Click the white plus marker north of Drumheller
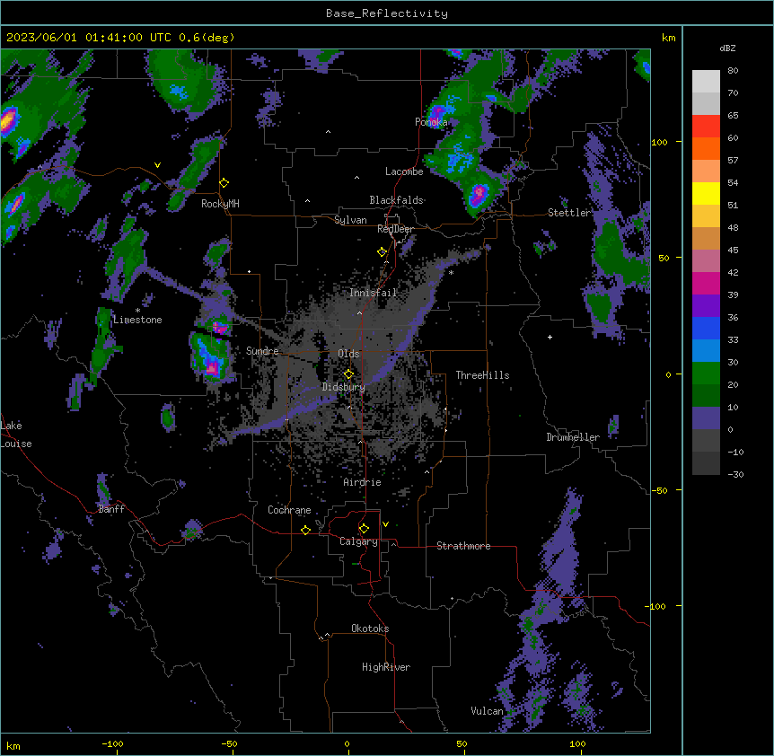This screenshot has width=774, height=756. (x=550, y=337)
